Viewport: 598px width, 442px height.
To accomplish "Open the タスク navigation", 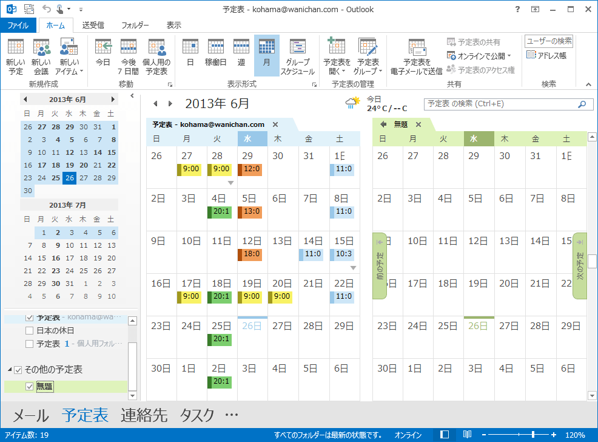I will tap(197, 415).
